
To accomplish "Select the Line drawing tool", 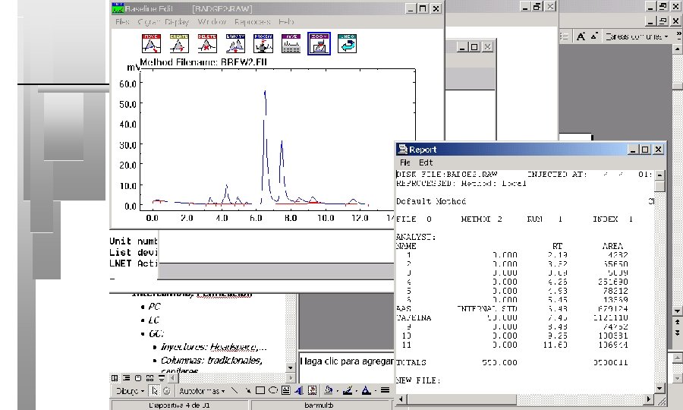I will tap(234, 390).
